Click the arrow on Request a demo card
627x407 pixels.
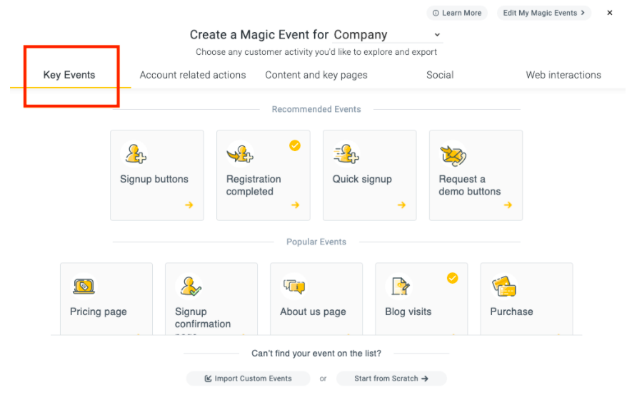(508, 205)
